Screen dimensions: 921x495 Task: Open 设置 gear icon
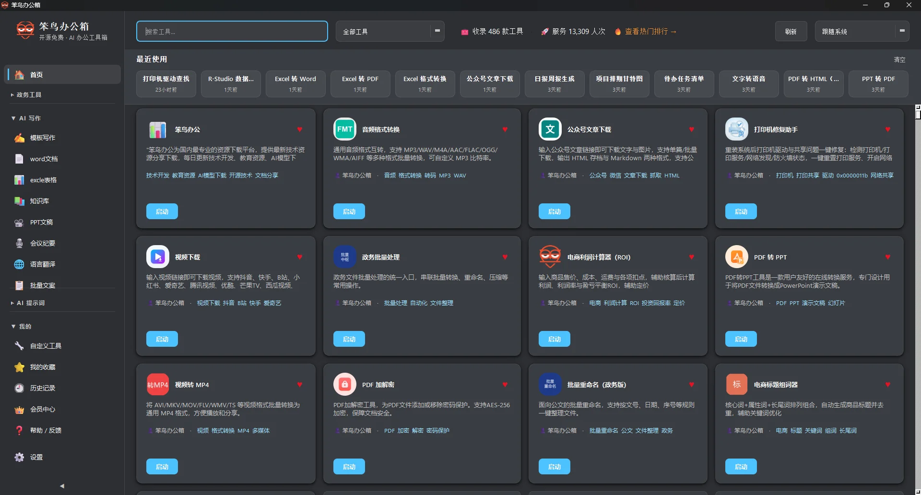coord(19,458)
